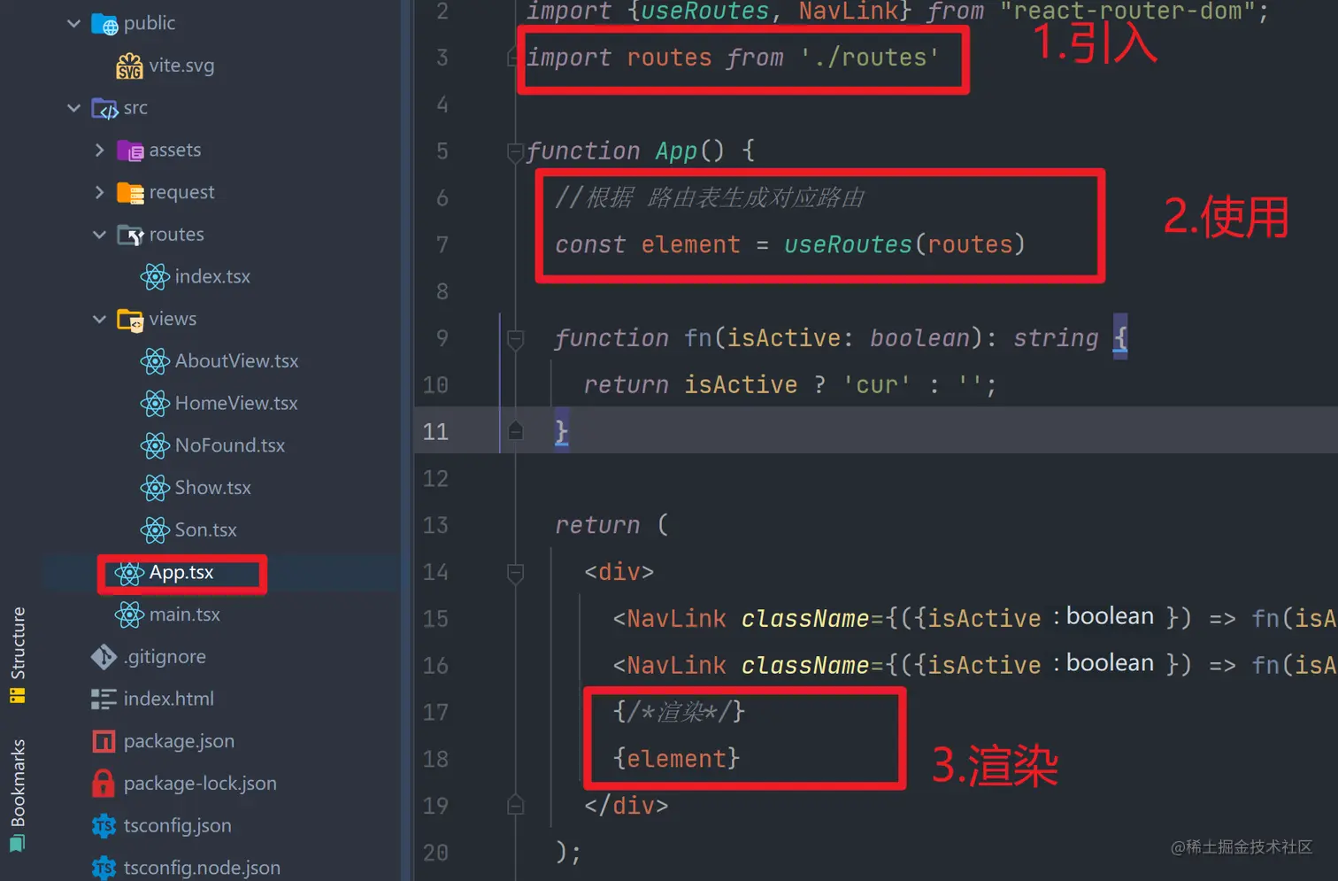The width and height of the screenshot is (1338, 881).
Task: Fold the div block at line 14
Action: coord(515,573)
